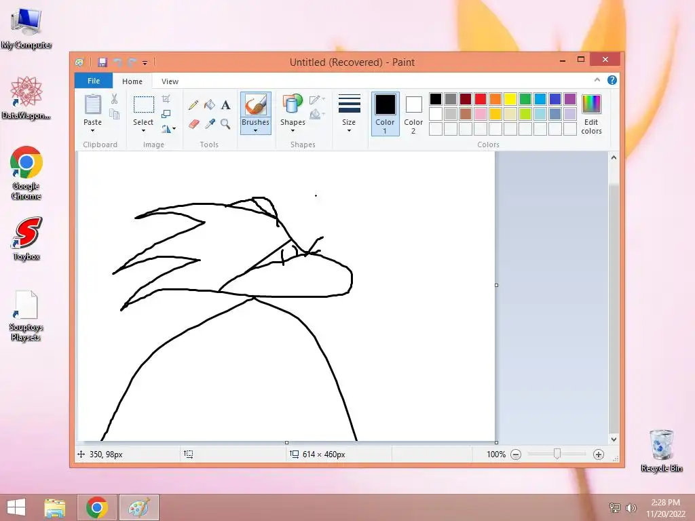Open Customize Quick Access Toolbar dropdown
The width and height of the screenshot is (695, 521).
(145, 63)
